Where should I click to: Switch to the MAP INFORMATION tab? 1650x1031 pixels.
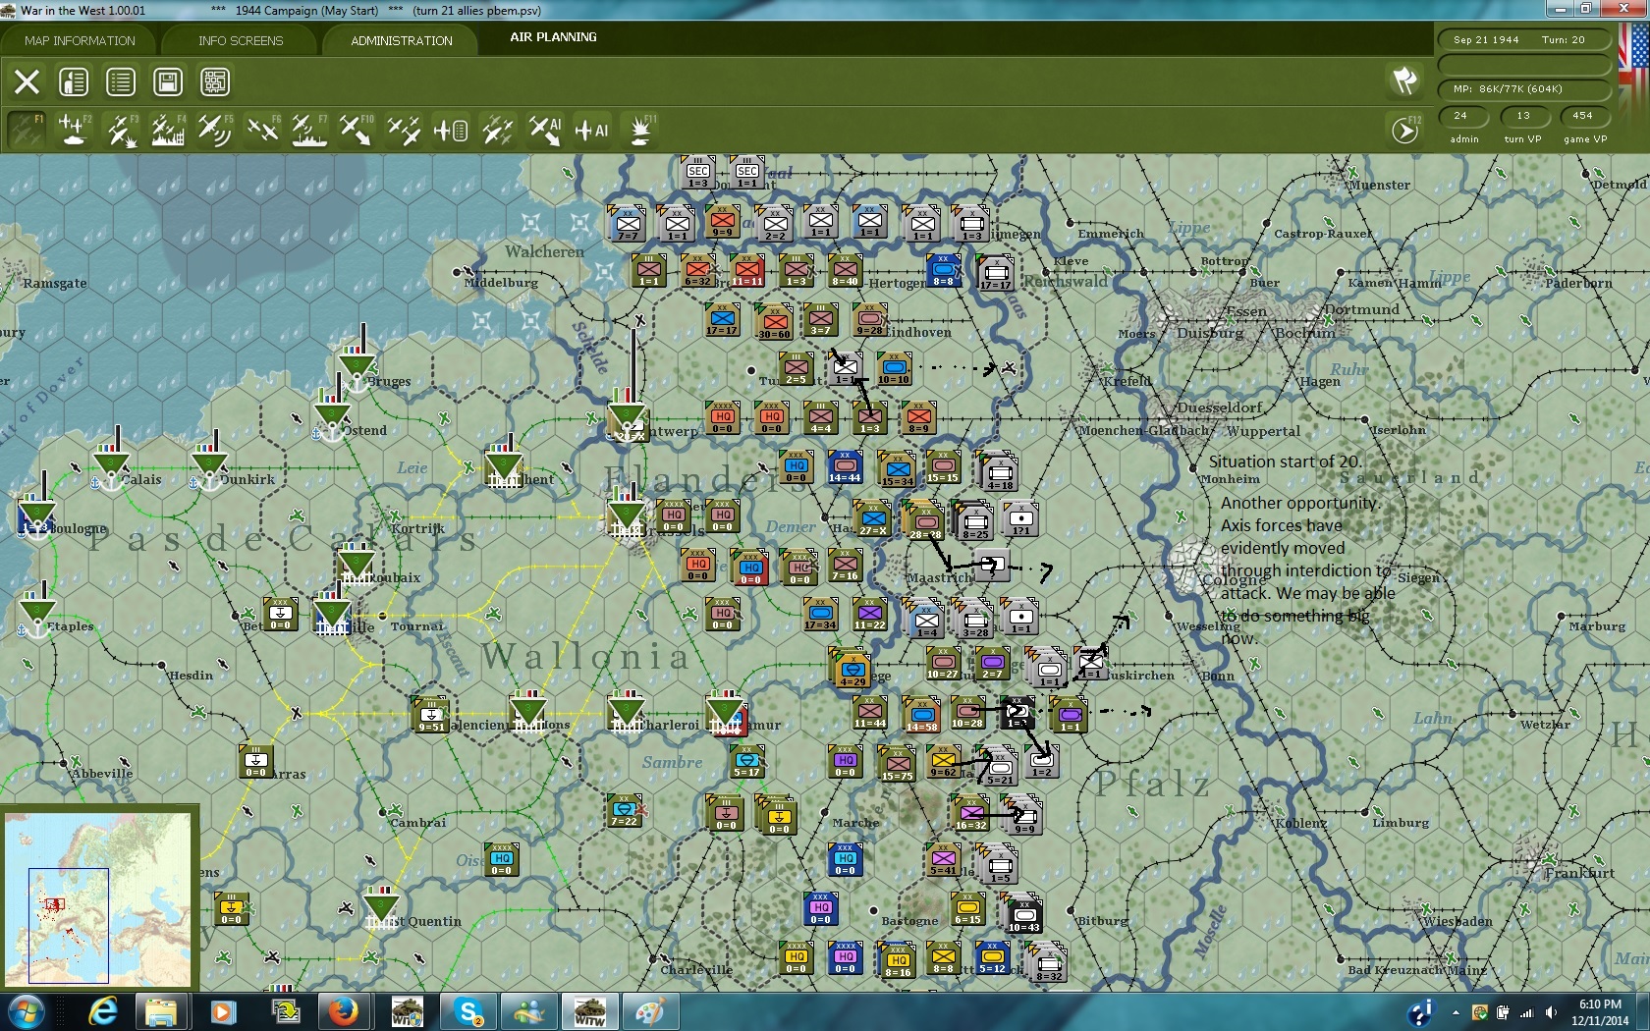pyautogui.click(x=80, y=40)
